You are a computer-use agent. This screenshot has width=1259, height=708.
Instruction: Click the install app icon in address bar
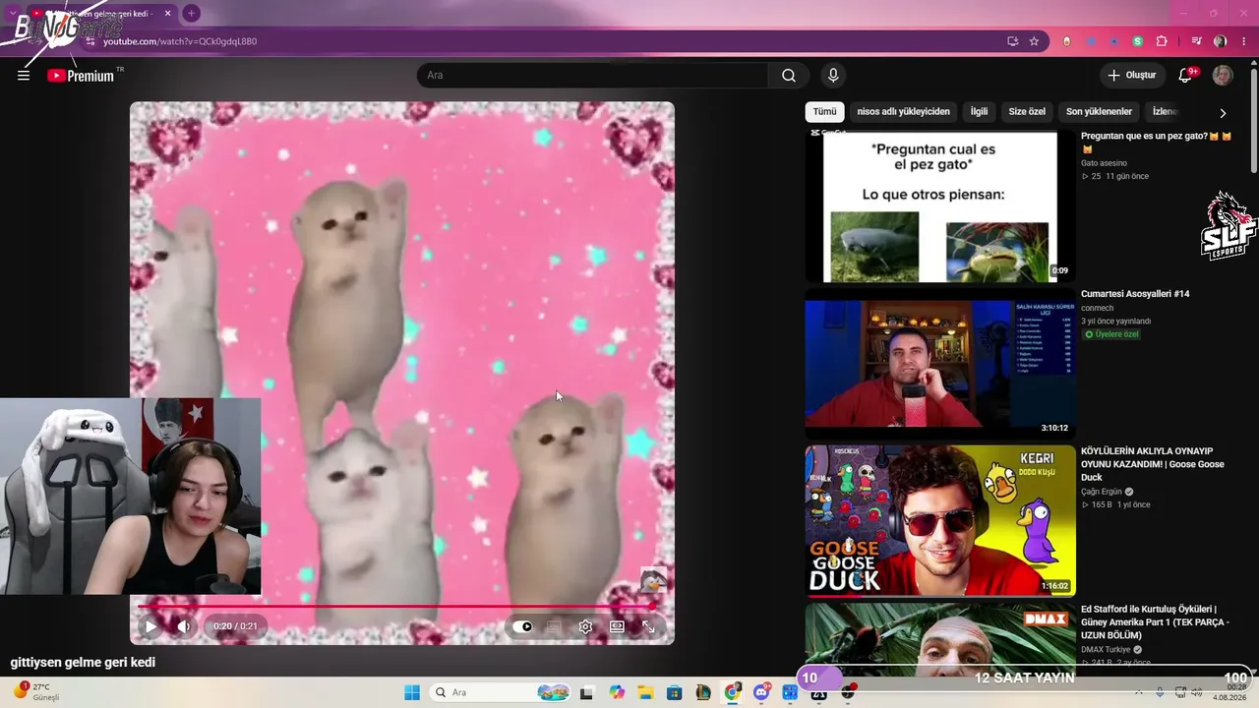[1012, 41]
